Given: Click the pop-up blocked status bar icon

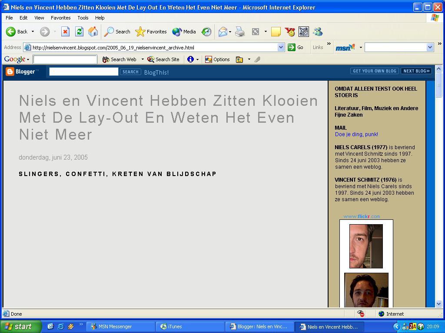Looking at the screenshot, I should pos(361,313).
